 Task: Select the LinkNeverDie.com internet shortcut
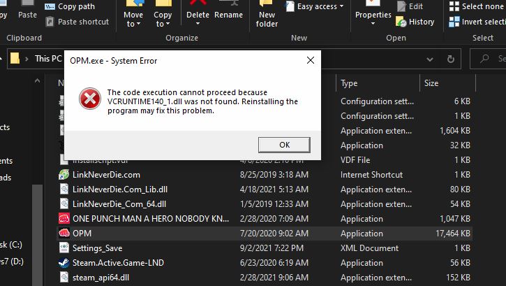(x=106, y=175)
